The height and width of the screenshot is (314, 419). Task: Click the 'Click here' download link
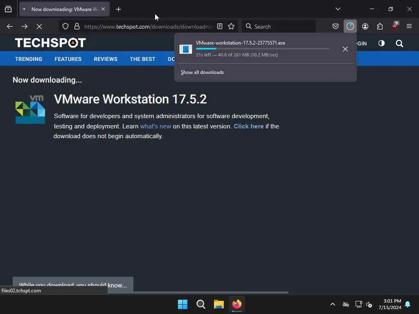(248, 126)
